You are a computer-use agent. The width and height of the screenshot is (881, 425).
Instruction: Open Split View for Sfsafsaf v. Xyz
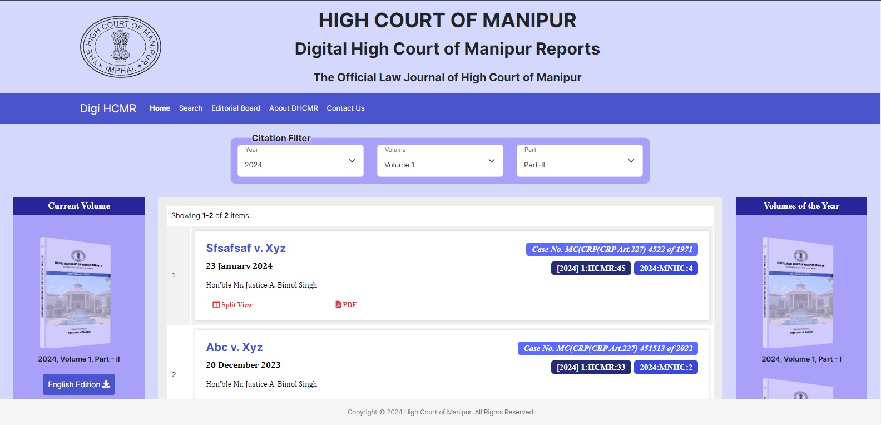pos(232,305)
